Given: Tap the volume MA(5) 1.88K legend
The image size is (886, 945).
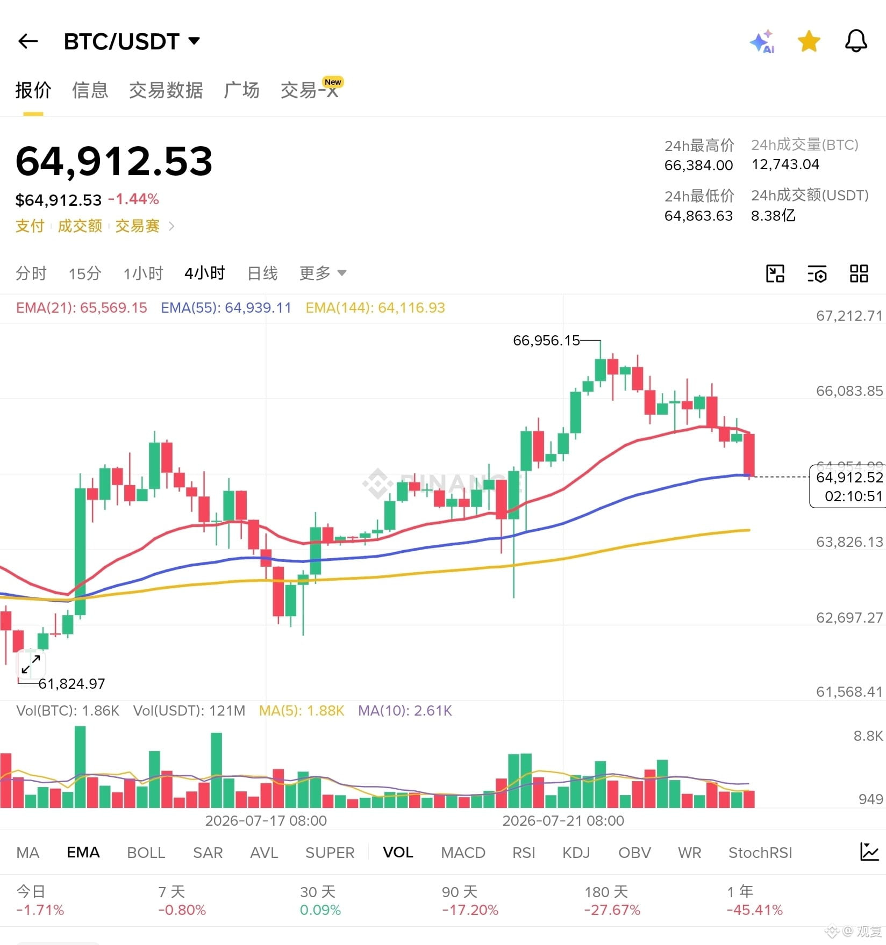Looking at the screenshot, I should pyautogui.click(x=302, y=711).
